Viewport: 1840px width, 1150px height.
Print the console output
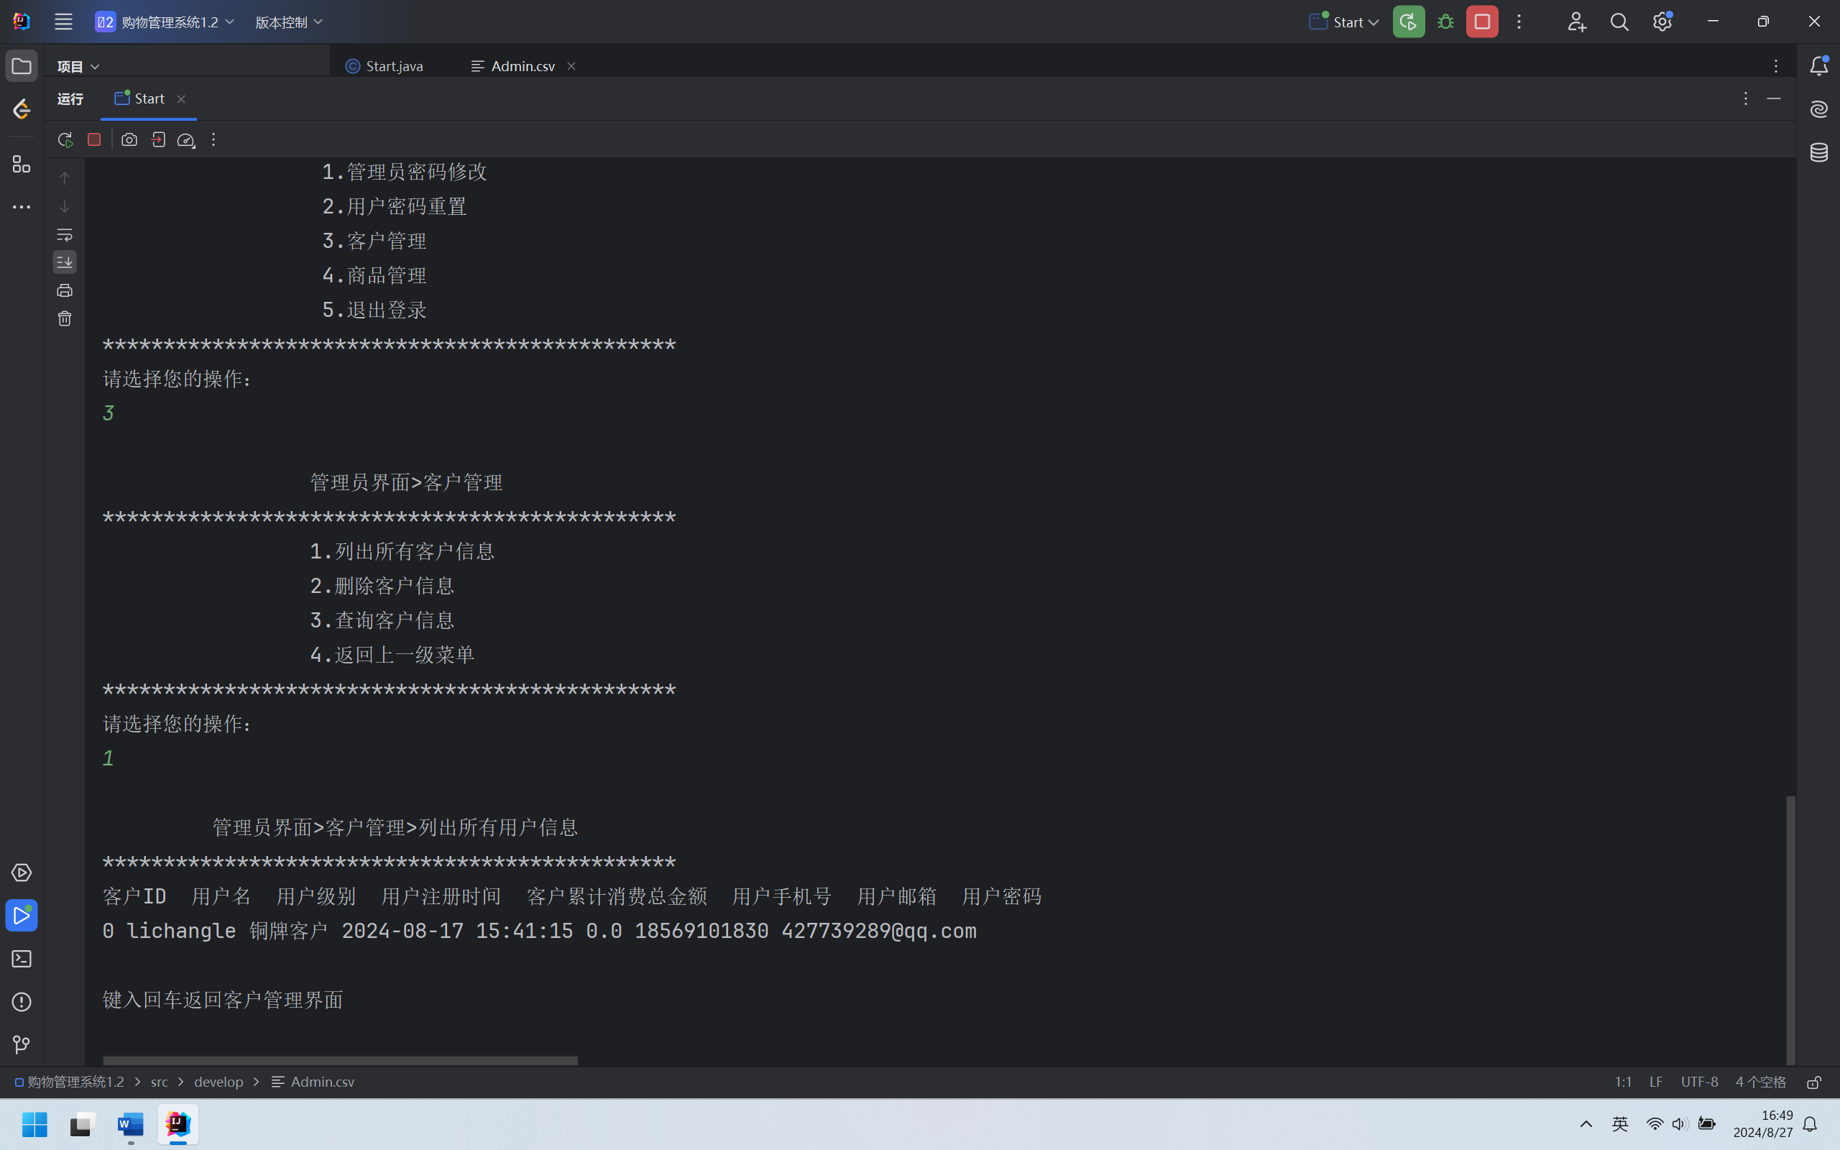point(65,290)
